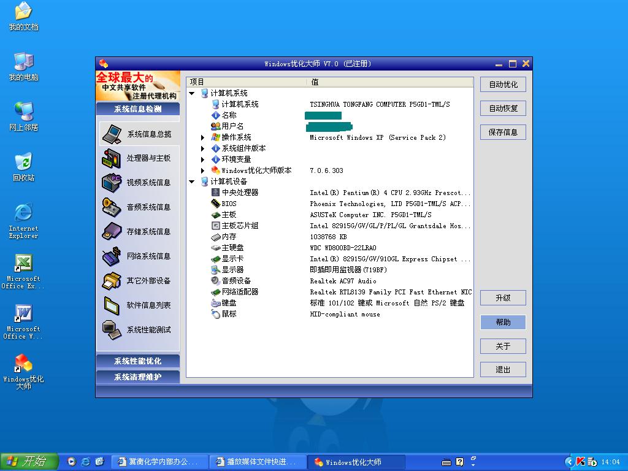Switch to 冀衡化学内部办公 taskbar window
The height and width of the screenshot is (471, 628).
coord(159,462)
